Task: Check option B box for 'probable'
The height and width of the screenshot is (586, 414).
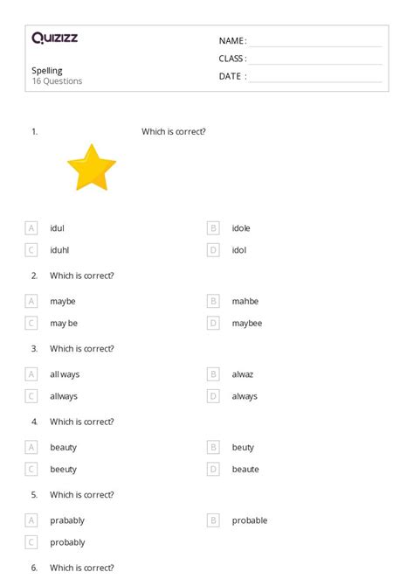Action: click(213, 520)
